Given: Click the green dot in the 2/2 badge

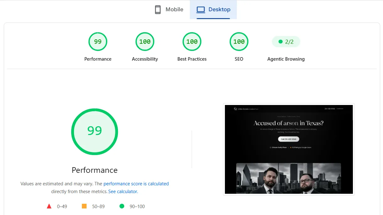Looking at the screenshot, I should [281, 42].
